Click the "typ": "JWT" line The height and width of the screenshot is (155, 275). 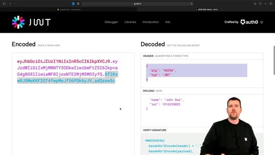point(160,75)
